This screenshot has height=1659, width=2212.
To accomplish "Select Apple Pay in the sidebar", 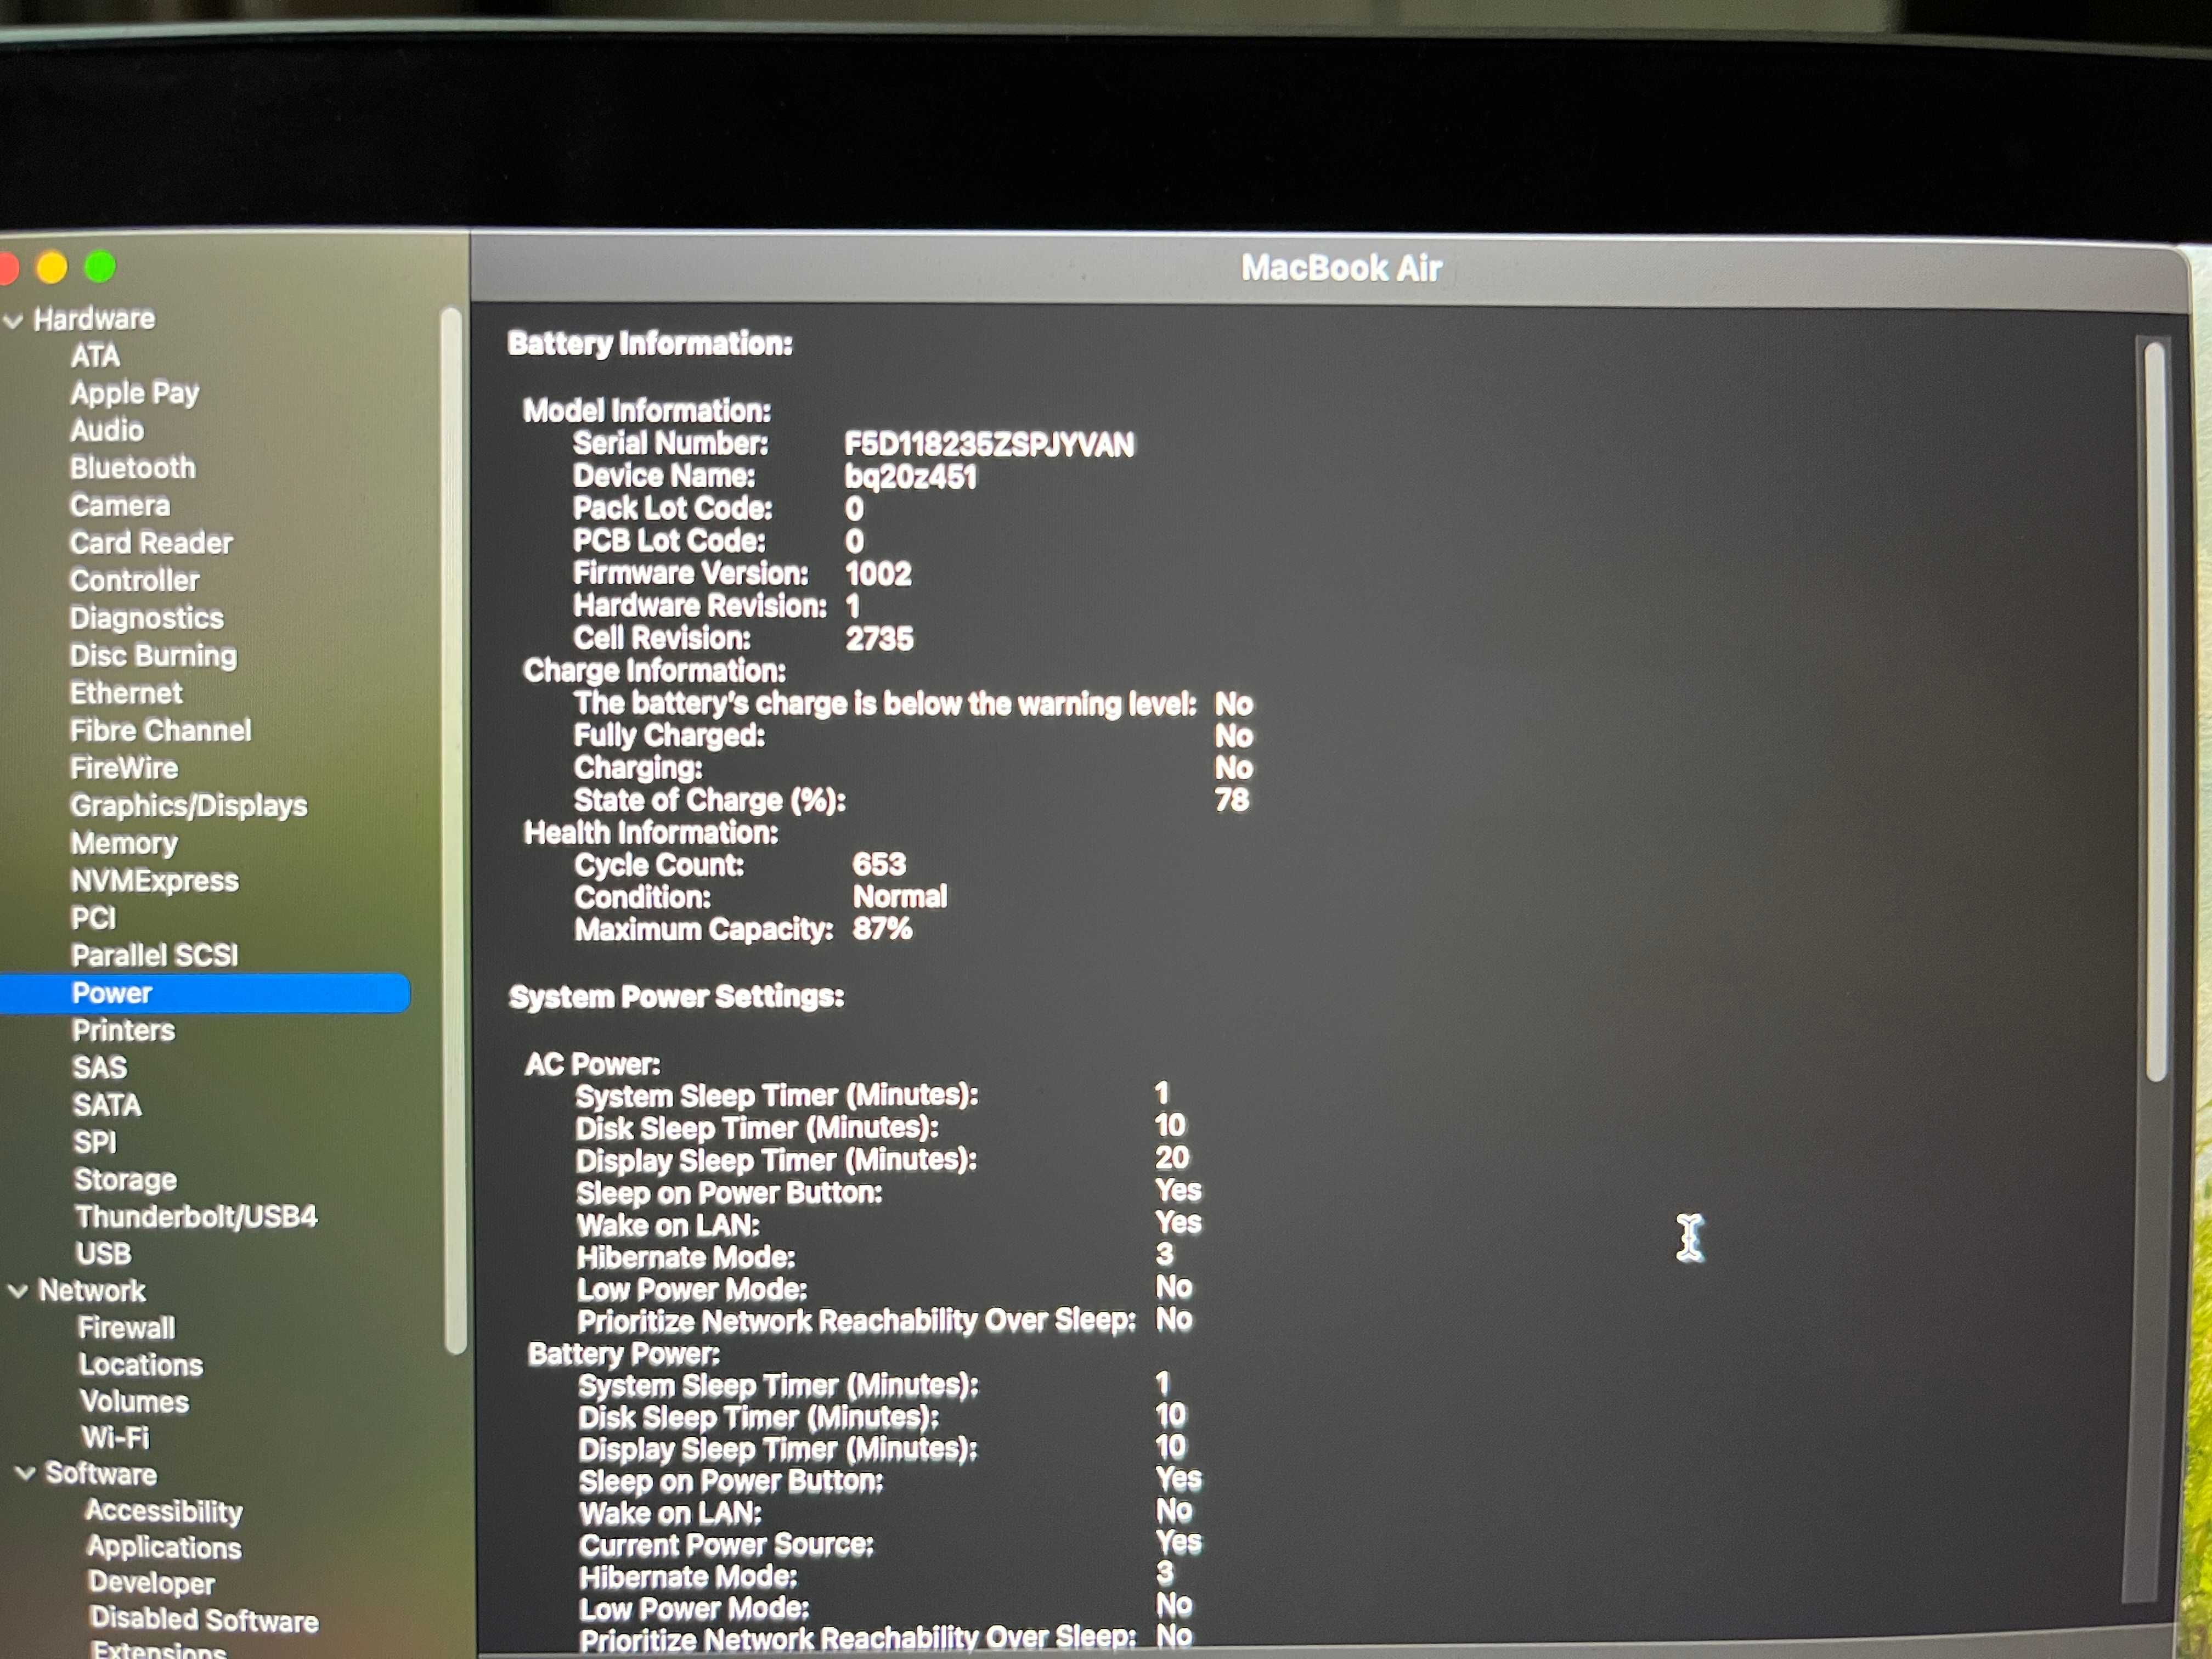I will click(x=135, y=393).
